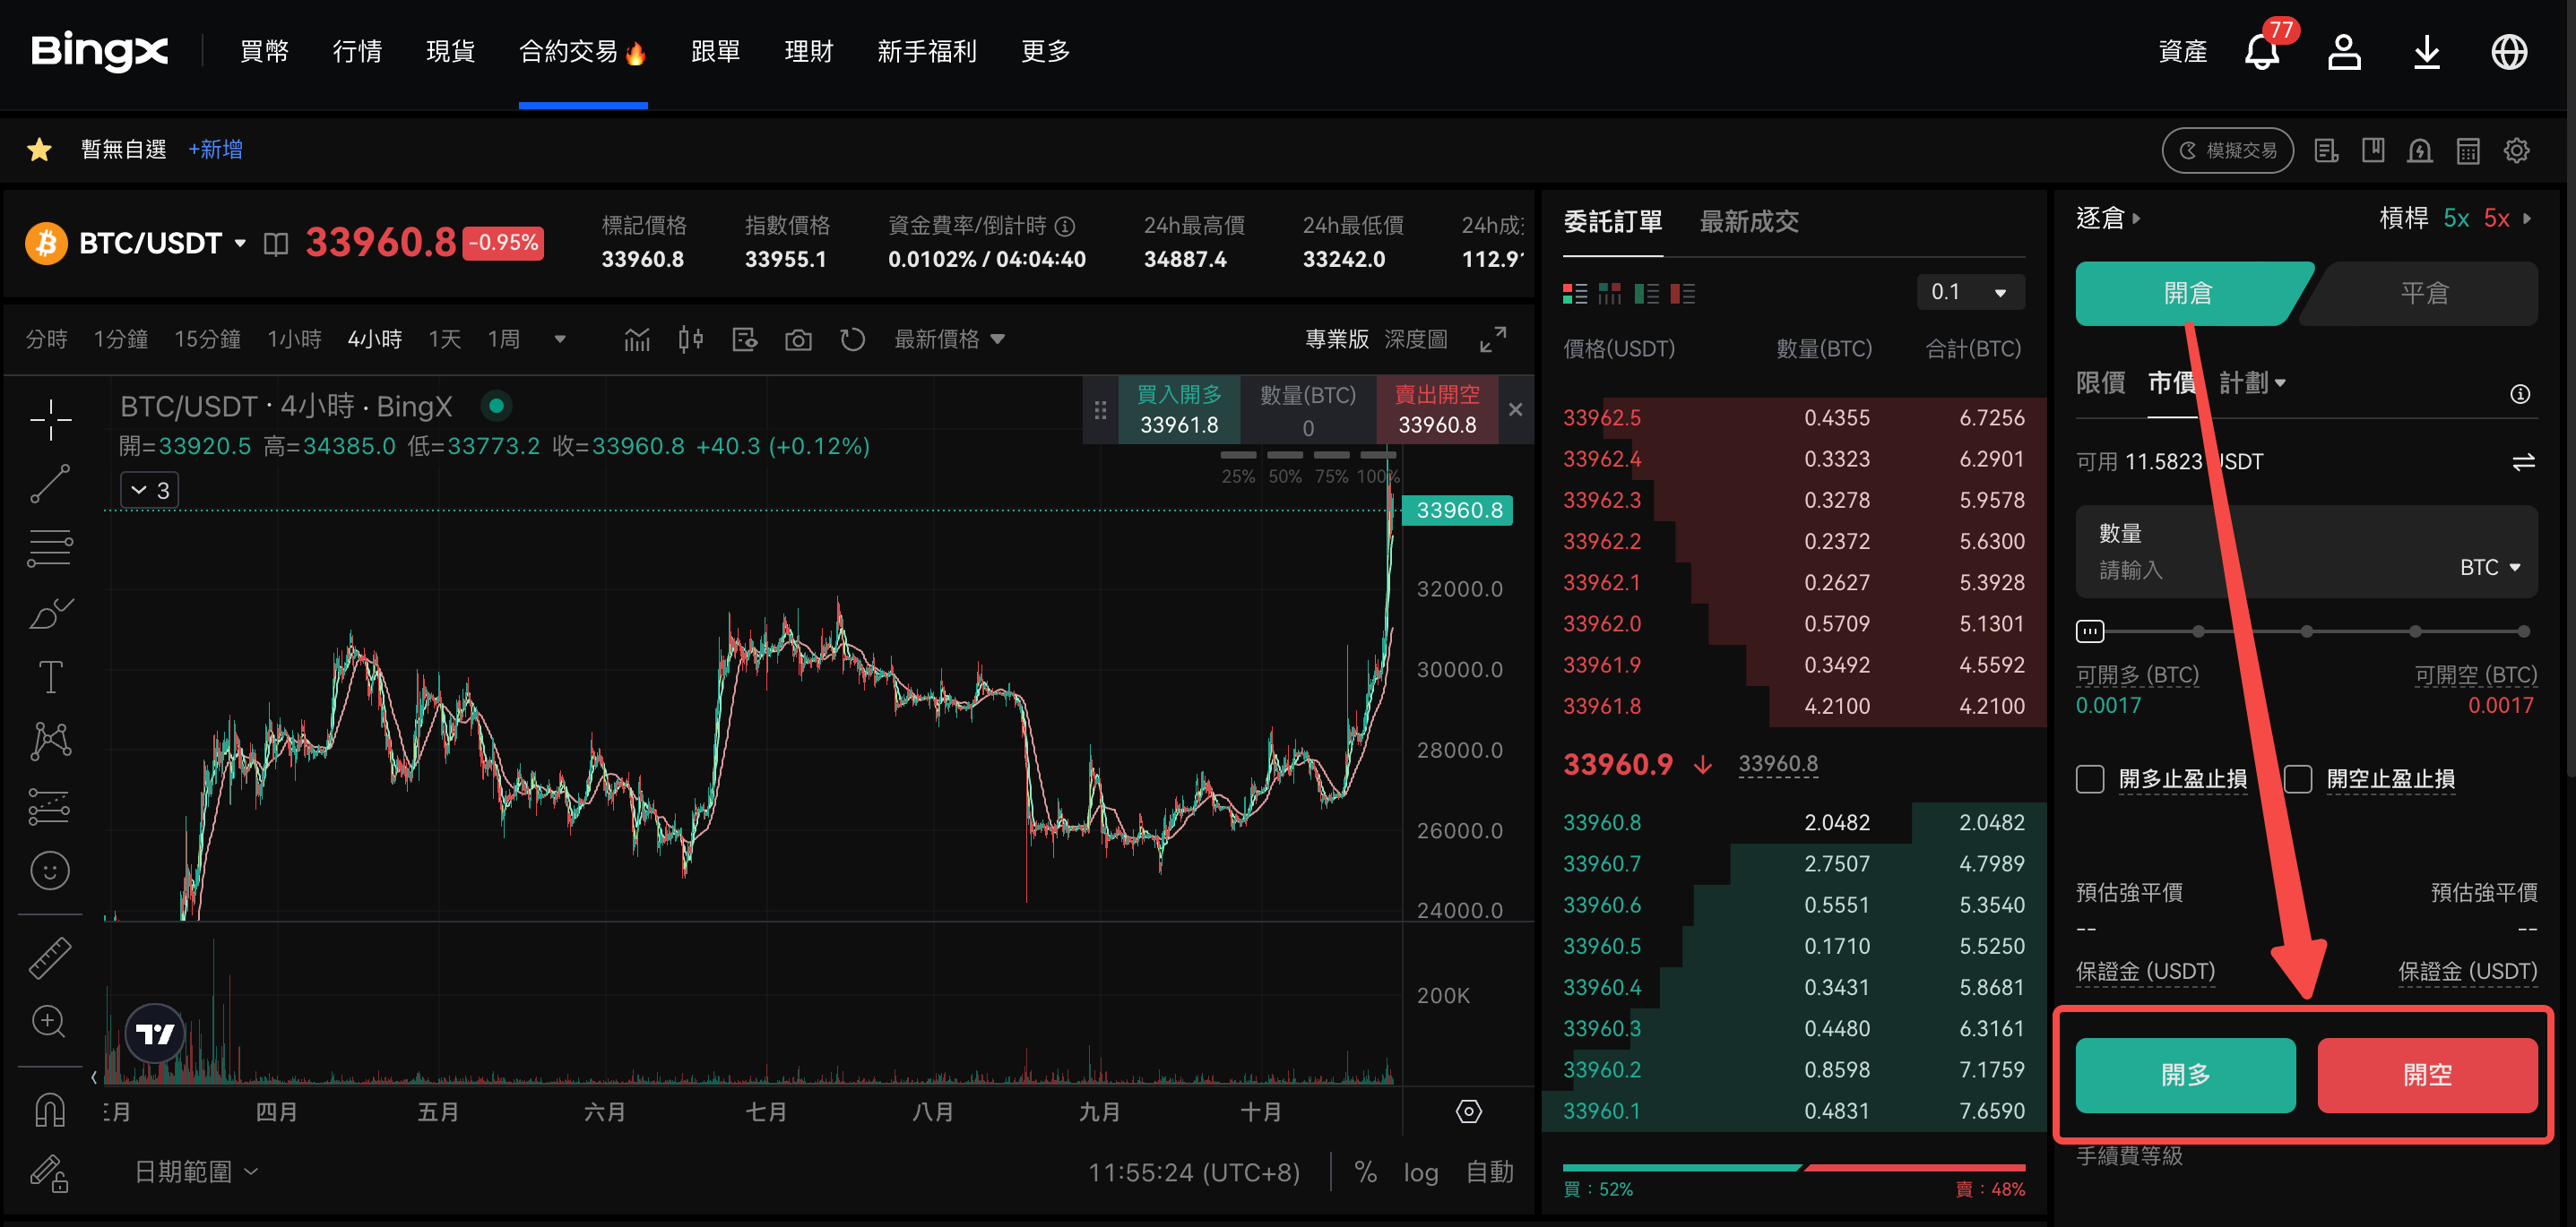Open the calculator icon in top toolbar

(2468, 150)
